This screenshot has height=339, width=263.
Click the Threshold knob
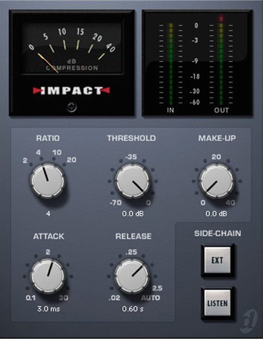coord(133,181)
